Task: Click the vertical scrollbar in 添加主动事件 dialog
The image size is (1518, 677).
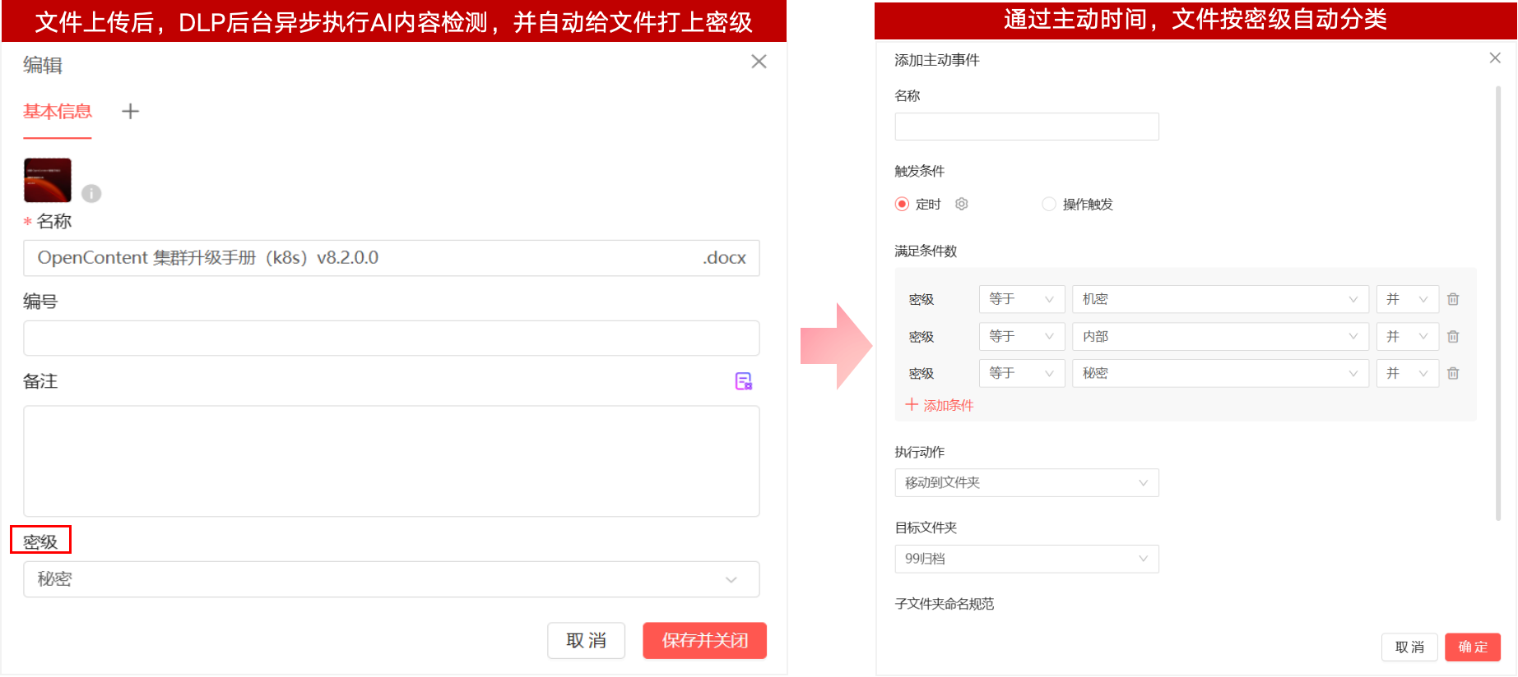Action: [x=1497, y=304]
